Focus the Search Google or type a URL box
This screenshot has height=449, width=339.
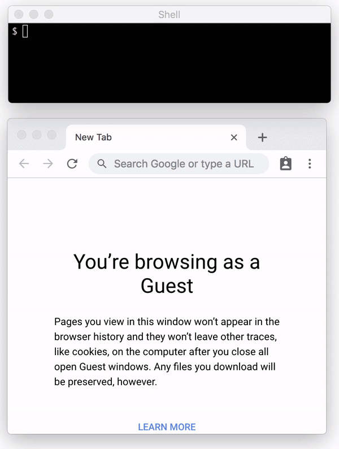click(x=179, y=164)
